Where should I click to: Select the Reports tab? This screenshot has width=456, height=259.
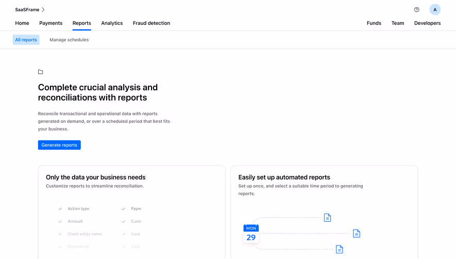(x=82, y=23)
